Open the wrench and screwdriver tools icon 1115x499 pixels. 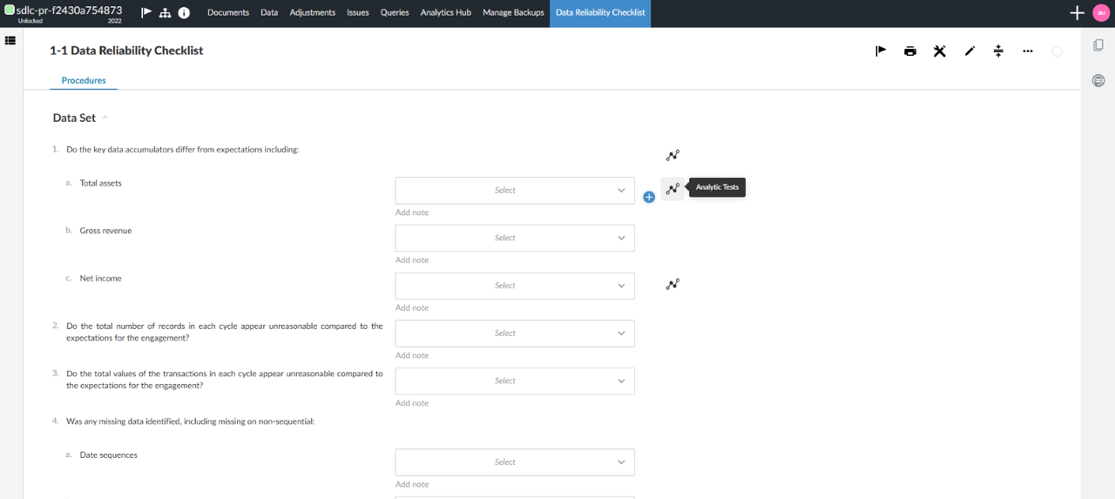click(x=939, y=51)
